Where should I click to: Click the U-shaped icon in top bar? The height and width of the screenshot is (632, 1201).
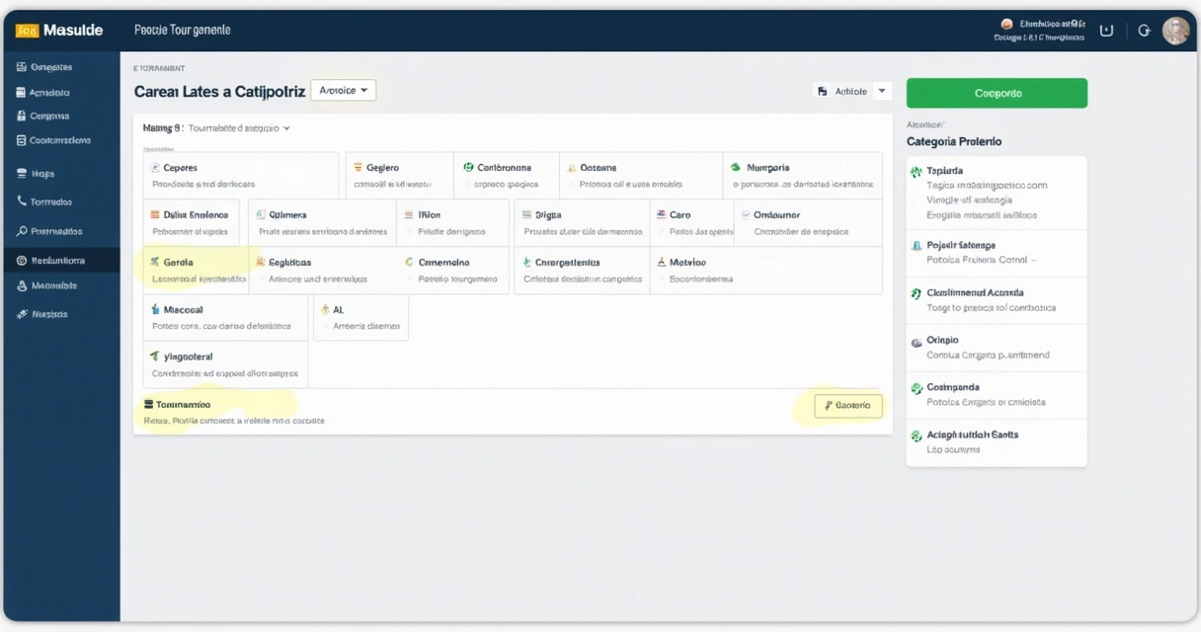click(1106, 31)
